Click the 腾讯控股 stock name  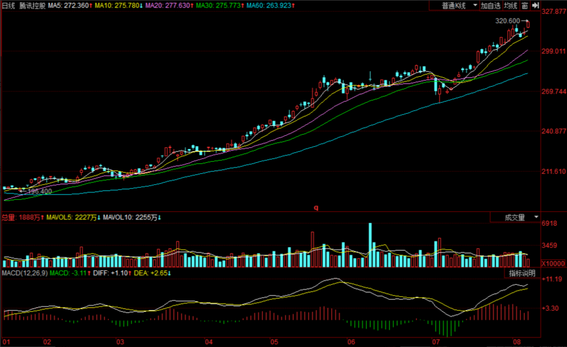coord(31,5)
